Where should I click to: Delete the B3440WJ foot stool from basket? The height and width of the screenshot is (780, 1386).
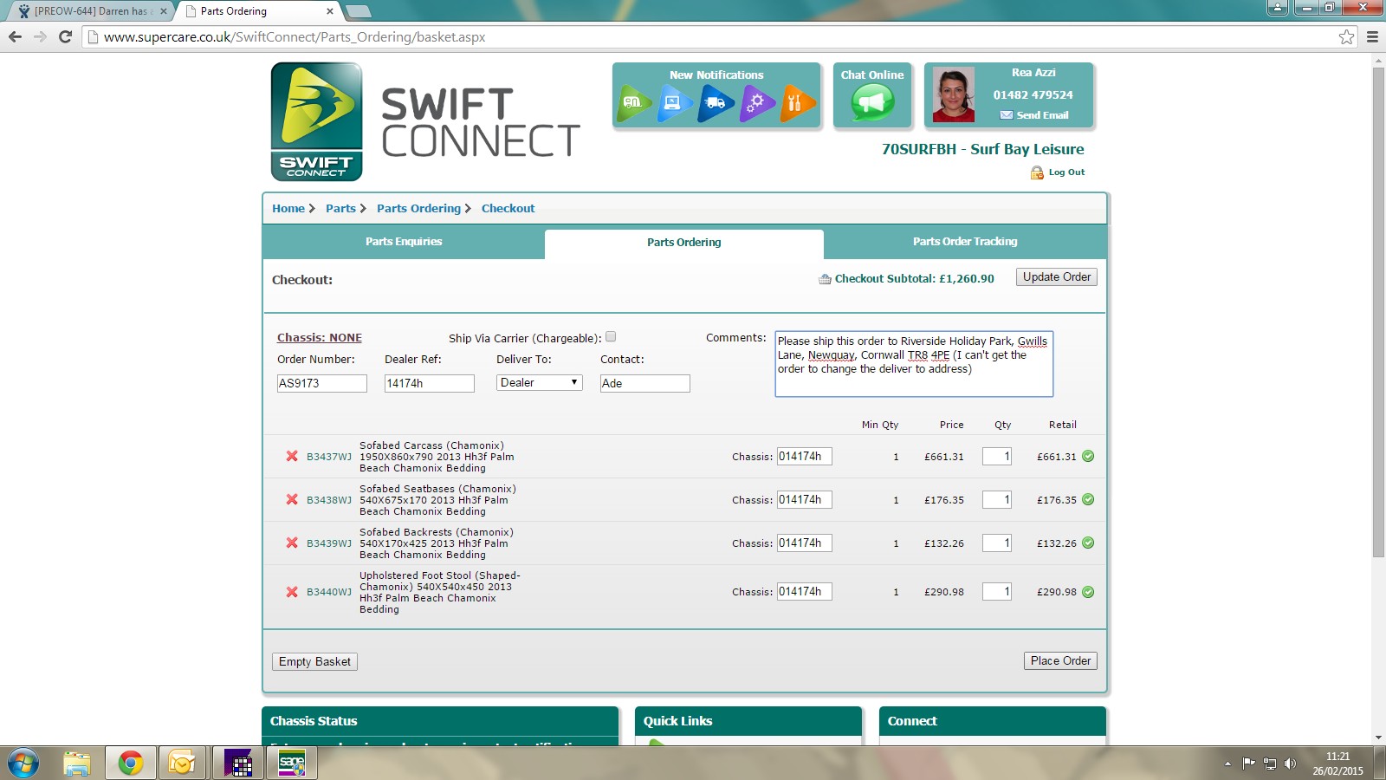tap(292, 592)
